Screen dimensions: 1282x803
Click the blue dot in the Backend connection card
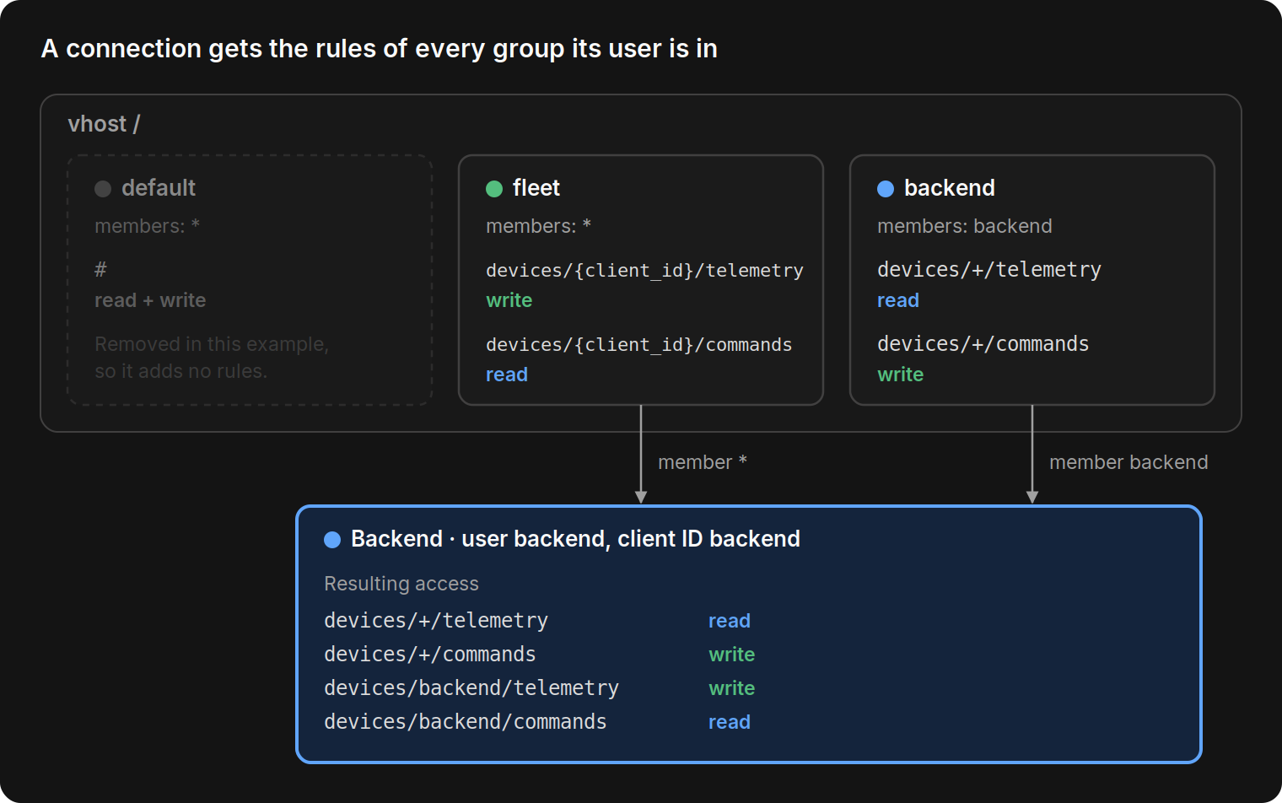click(x=332, y=540)
